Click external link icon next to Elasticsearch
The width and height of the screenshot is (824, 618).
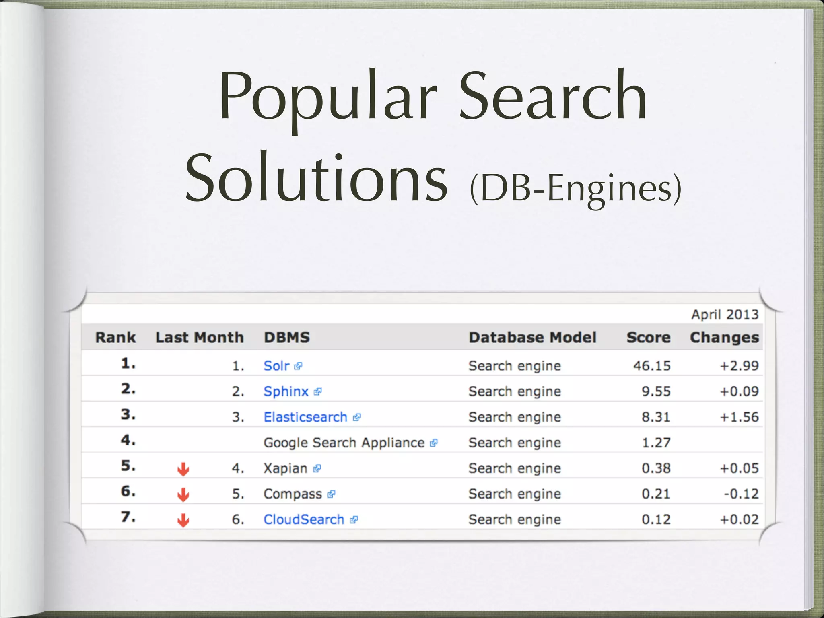pyautogui.click(x=357, y=418)
